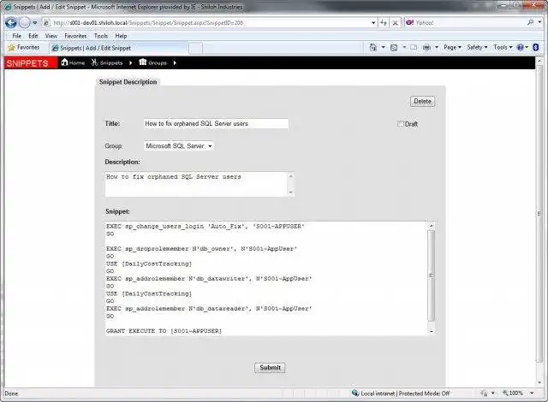Click the Snippet box scrollbar thumb
Image resolution: width=548 pixels, height=402 pixels.
(x=432, y=275)
